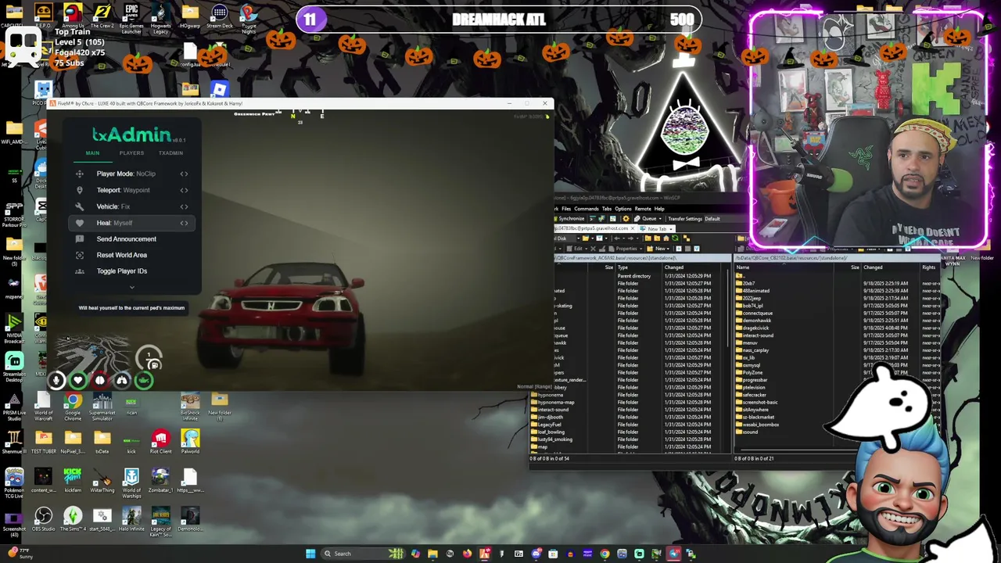Click the Teleport pin icon in txAdmin
The height and width of the screenshot is (563, 1001).
(79, 190)
